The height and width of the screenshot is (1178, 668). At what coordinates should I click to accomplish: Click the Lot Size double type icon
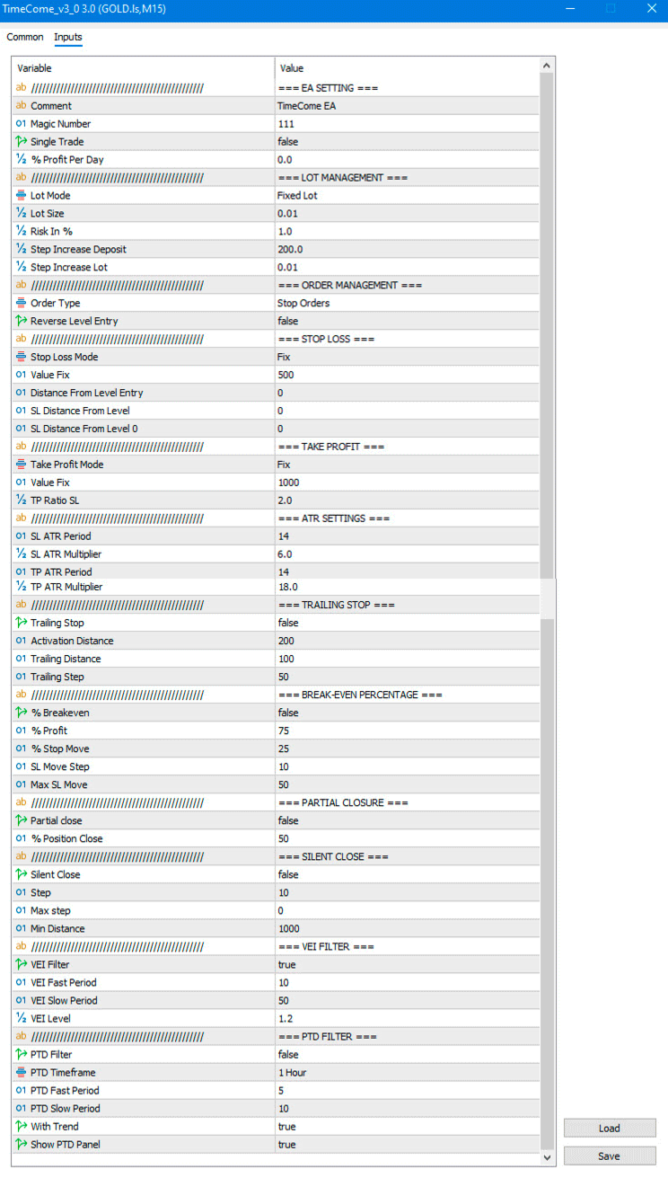21,214
